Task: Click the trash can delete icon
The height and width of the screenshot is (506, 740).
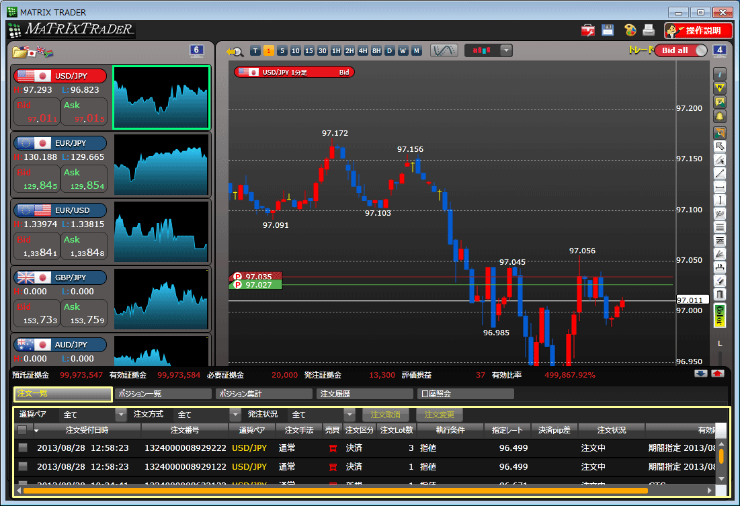Action: pos(719,294)
